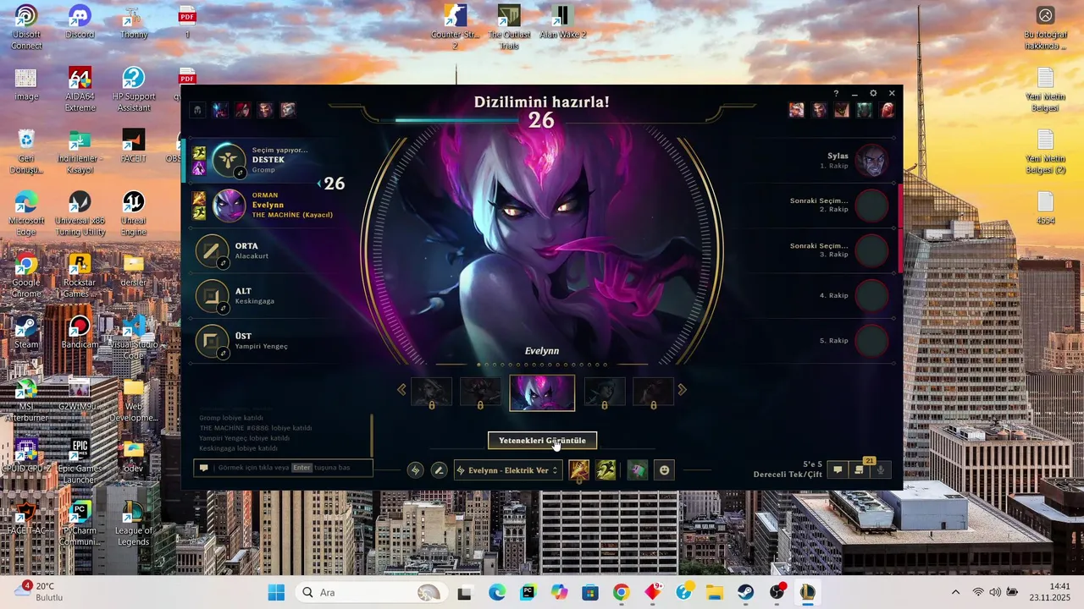The height and width of the screenshot is (609, 1084).
Task: Open PyCharm from the taskbar
Action: 528,592
